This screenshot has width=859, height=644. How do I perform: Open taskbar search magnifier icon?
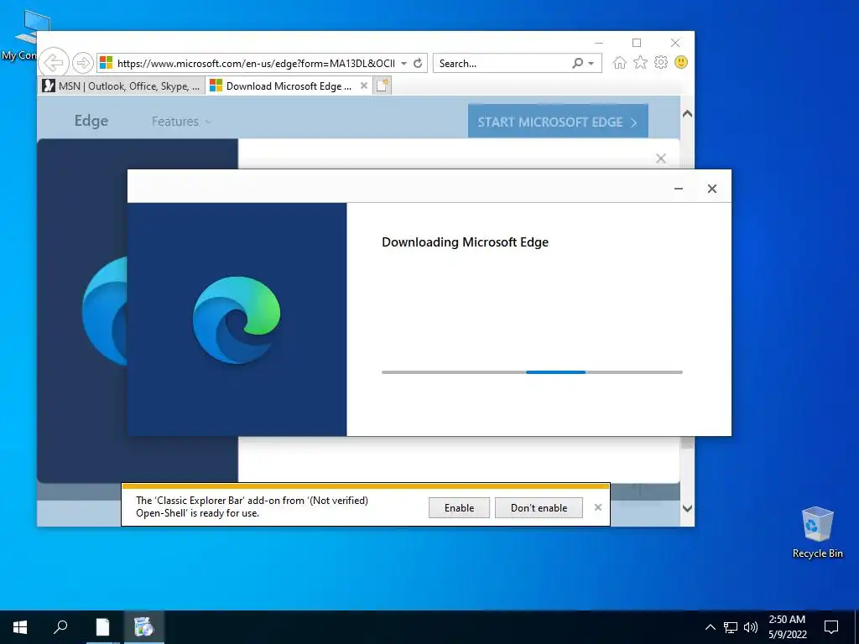[x=60, y=627]
